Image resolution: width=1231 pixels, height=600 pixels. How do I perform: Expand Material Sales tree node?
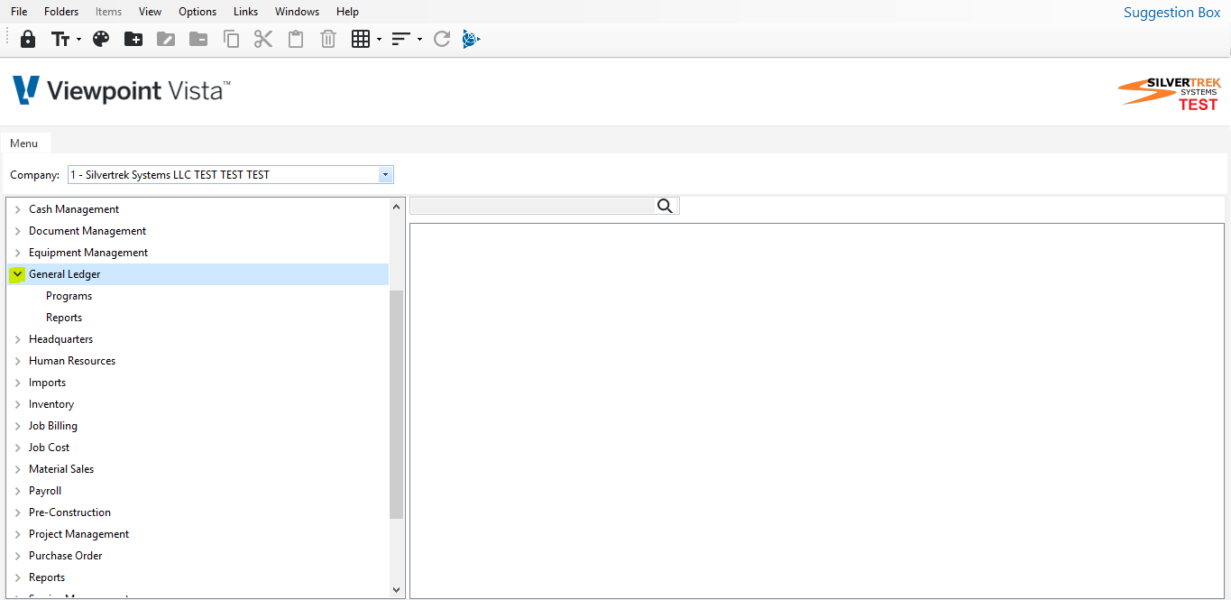(x=17, y=469)
